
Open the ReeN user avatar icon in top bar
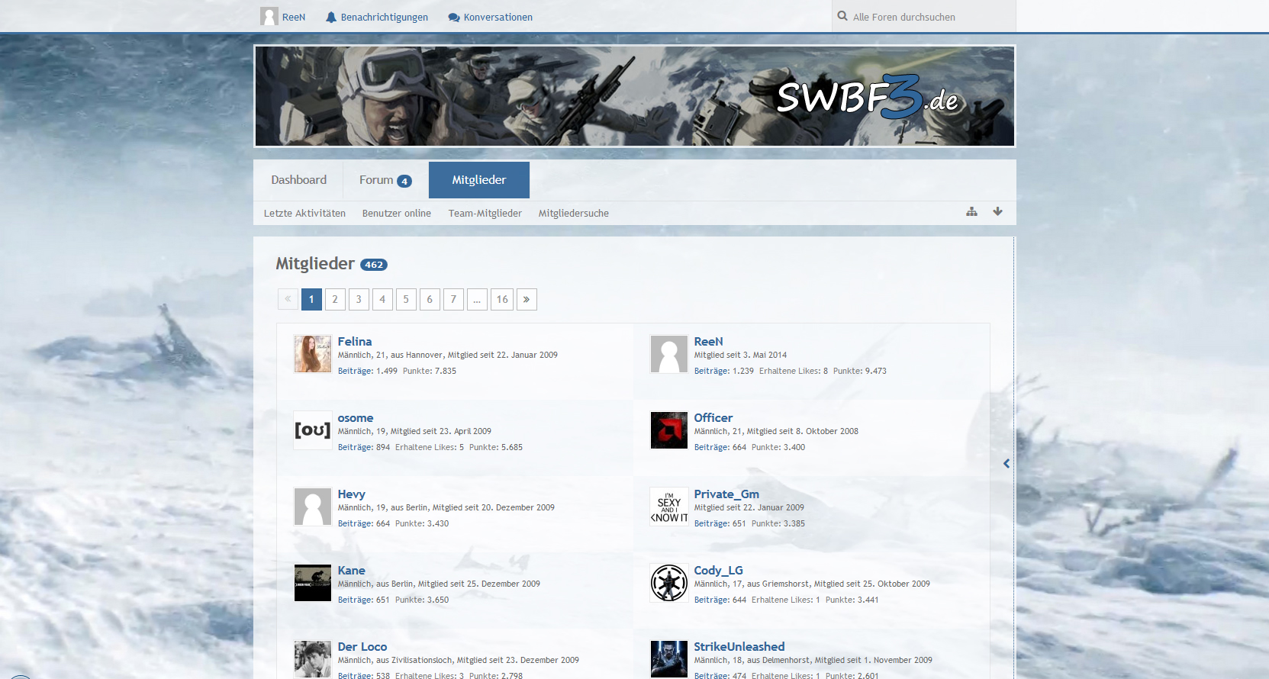click(269, 17)
